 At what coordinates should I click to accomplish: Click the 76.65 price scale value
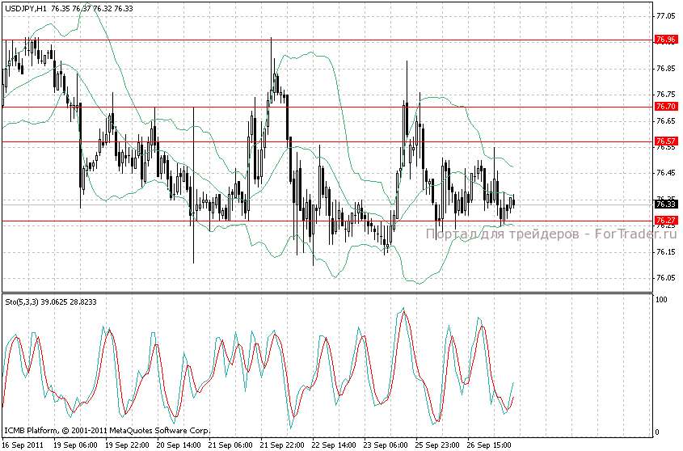(x=665, y=120)
